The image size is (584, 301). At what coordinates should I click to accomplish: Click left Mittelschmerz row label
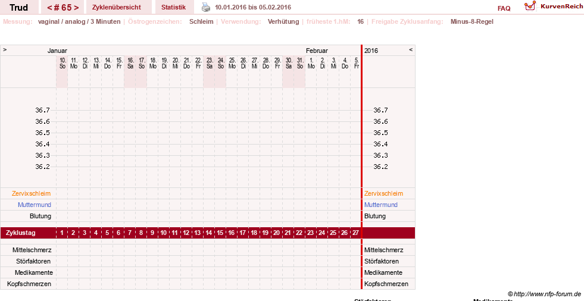point(32,250)
